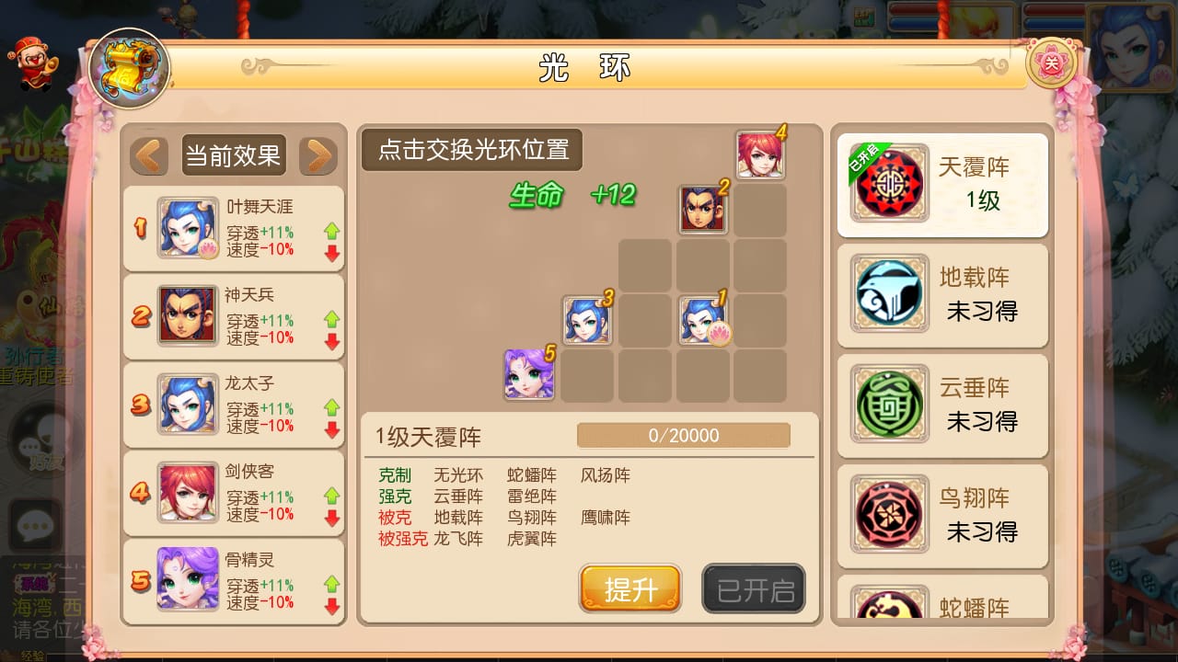Choose the 地载阵 formation icon
1178x662 pixels.
[889, 294]
